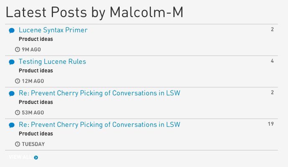Click the 9M AGO timestamp text

31,50
